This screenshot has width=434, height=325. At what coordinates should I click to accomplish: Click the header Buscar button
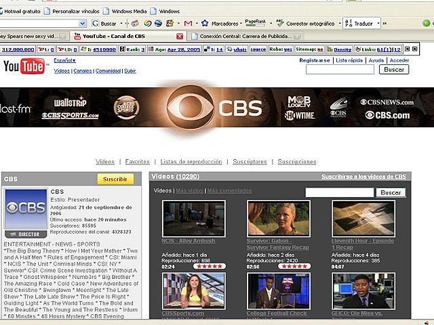[x=394, y=70]
